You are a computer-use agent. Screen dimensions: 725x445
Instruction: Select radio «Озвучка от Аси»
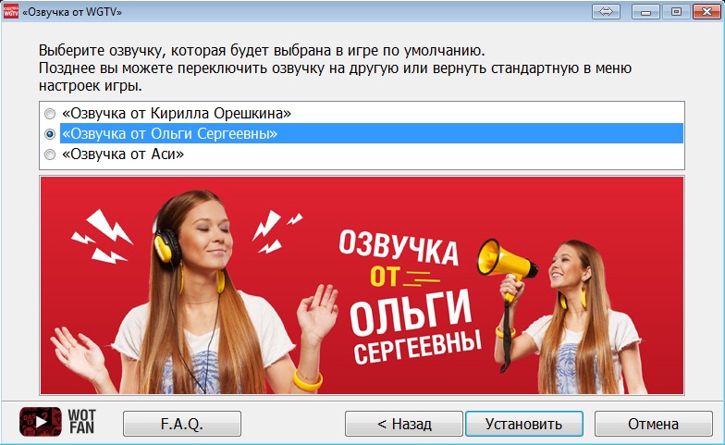50,155
